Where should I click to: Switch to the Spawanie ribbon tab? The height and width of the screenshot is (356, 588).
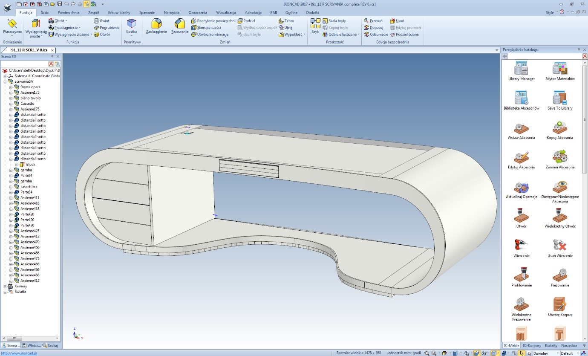point(147,12)
